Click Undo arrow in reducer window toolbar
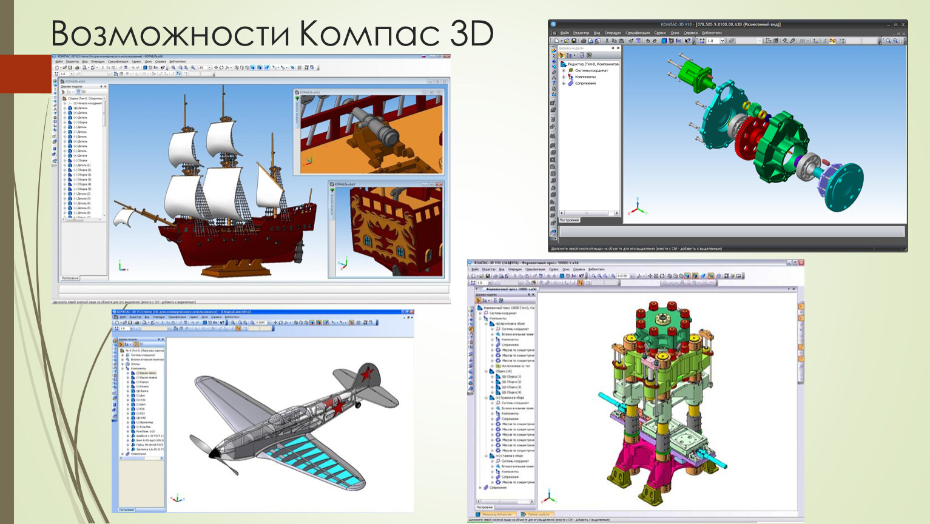930x524 pixels. [x=648, y=41]
